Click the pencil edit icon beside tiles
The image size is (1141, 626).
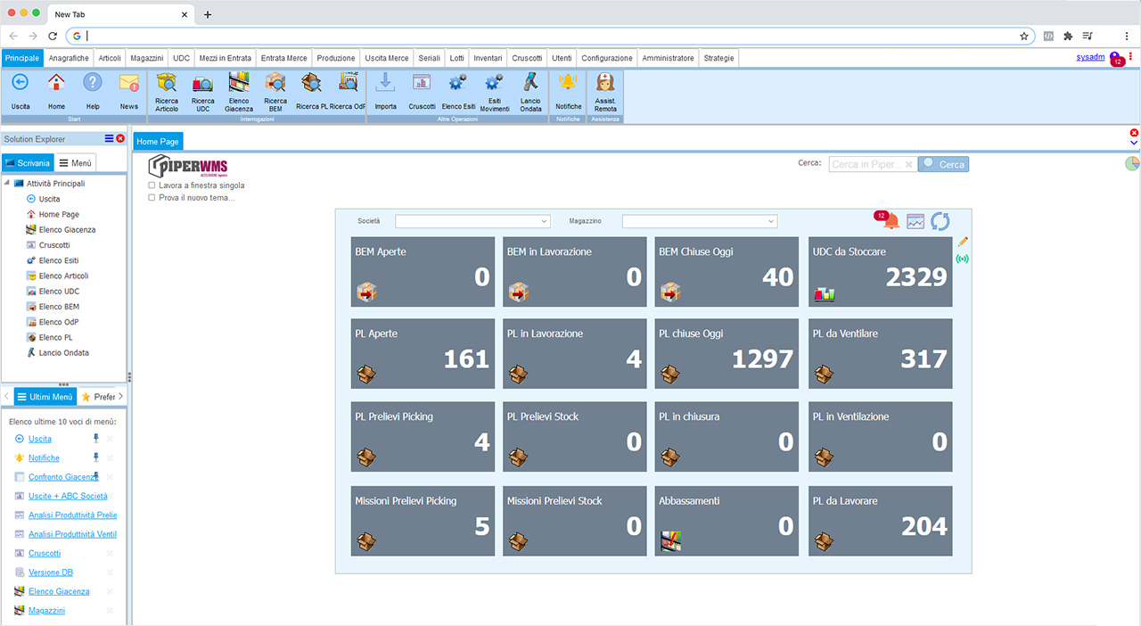[x=963, y=242]
